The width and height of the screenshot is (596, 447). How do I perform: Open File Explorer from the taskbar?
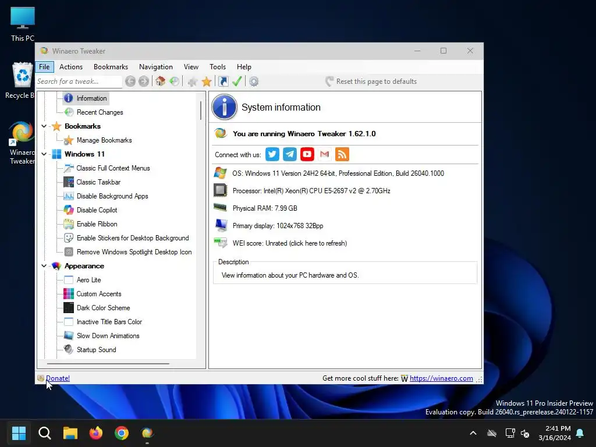tap(70, 433)
